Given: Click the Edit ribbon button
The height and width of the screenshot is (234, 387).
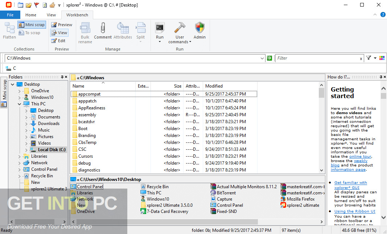Looking at the screenshot, I should coord(58,41).
